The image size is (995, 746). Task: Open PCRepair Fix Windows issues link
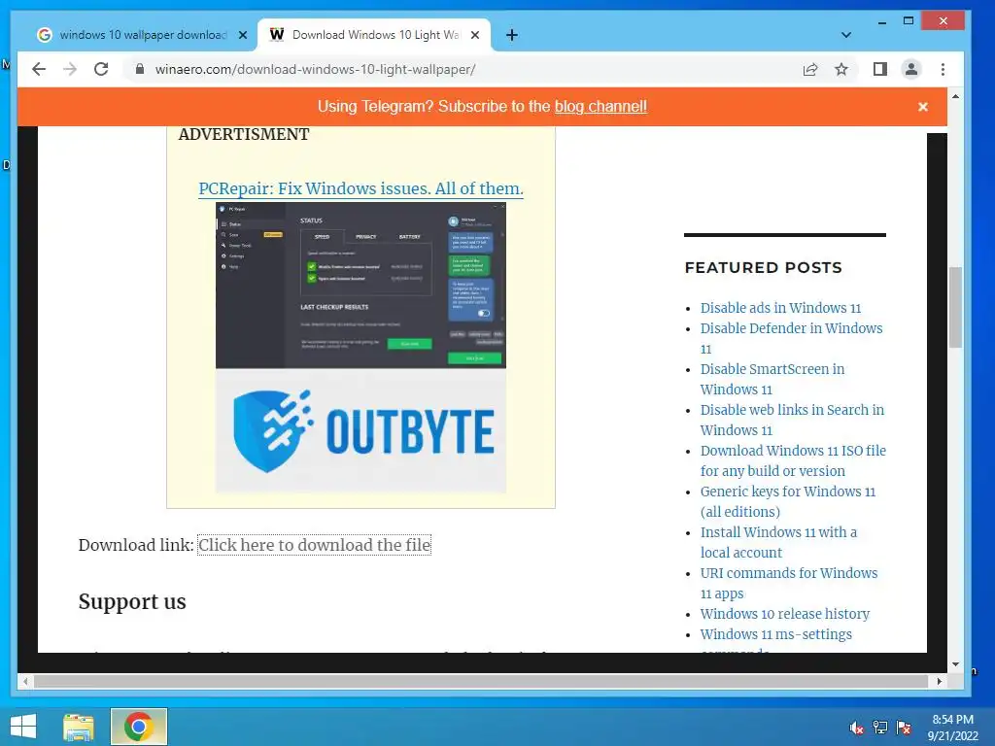coord(361,188)
